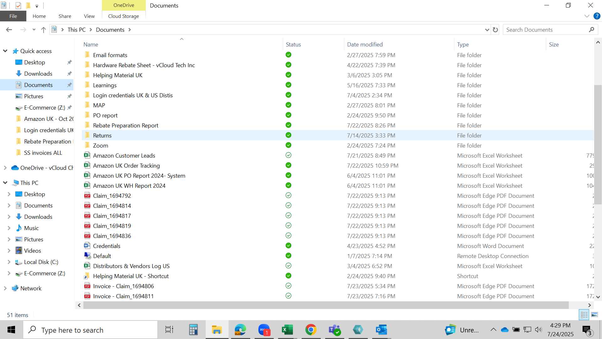Click the OneDrive tray cloud icon
This screenshot has width=602, height=339.
504,330
